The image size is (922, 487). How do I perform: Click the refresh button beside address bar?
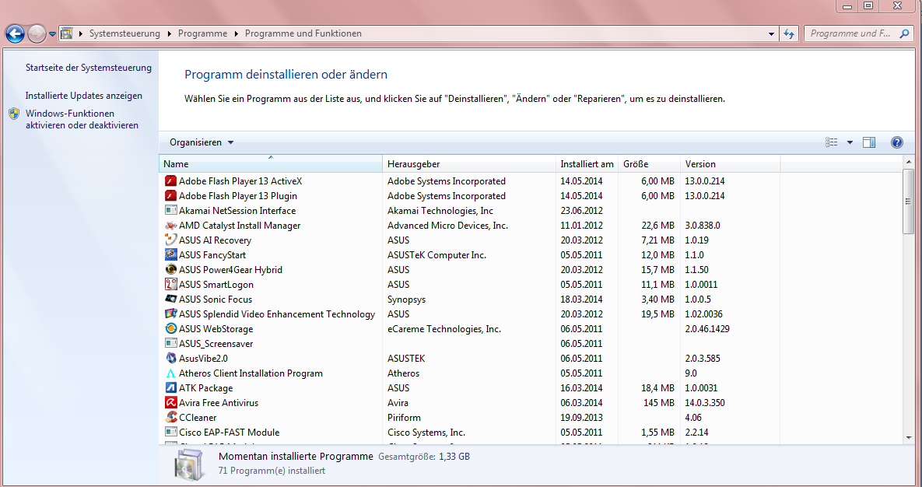click(x=789, y=33)
